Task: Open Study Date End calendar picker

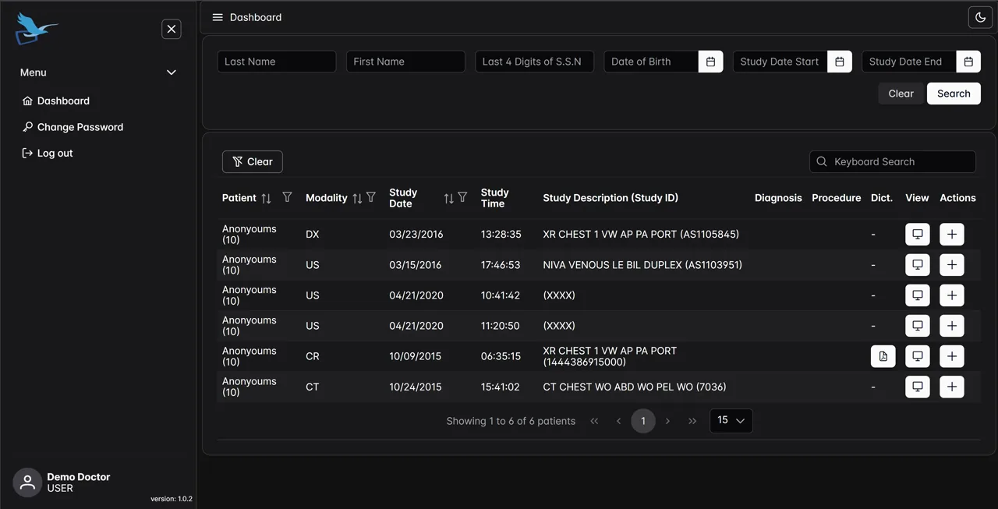Action: tap(968, 62)
